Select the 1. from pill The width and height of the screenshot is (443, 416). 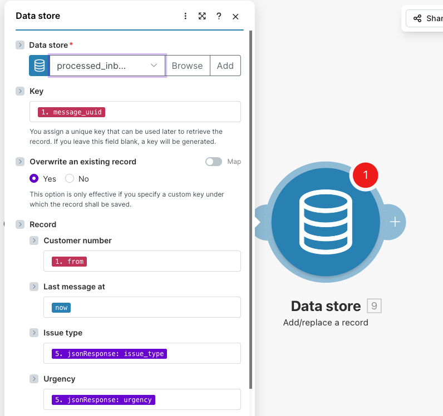coord(69,262)
